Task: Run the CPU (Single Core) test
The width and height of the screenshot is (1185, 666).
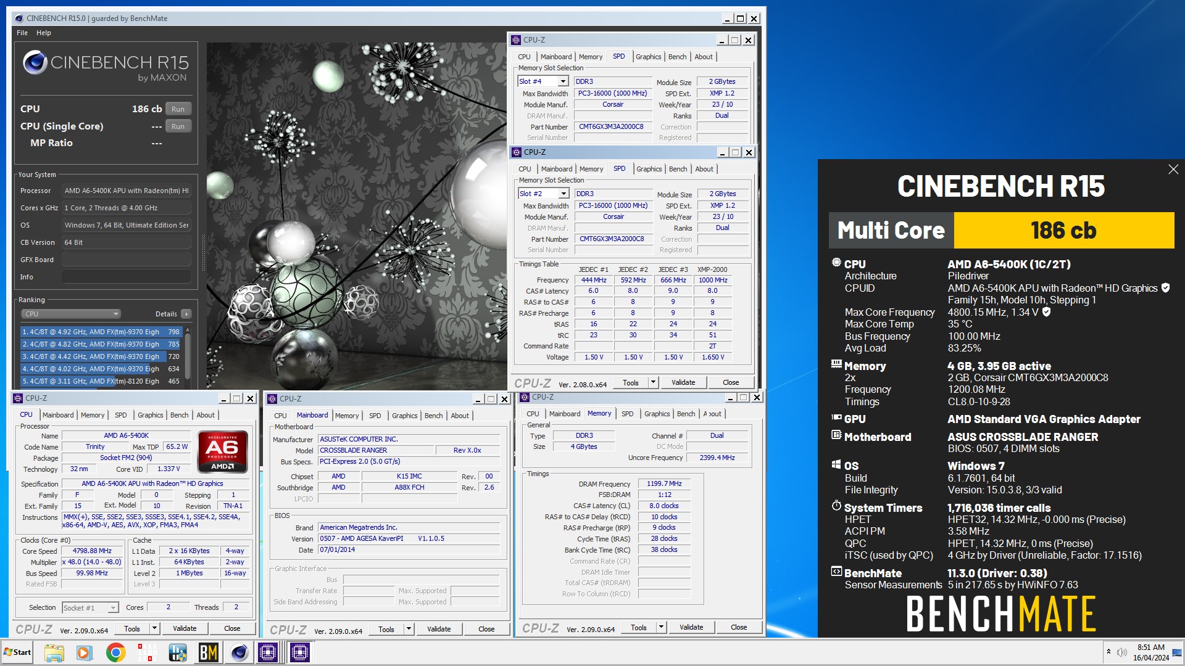Action: (x=178, y=126)
